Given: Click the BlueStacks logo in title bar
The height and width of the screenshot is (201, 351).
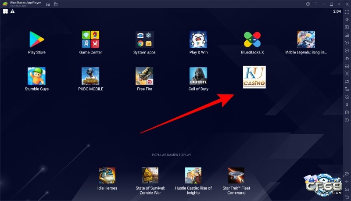Looking at the screenshot, I should [5, 4].
